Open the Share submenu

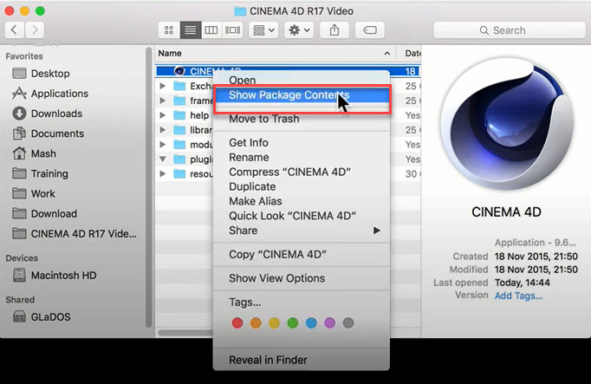pos(302,231)
